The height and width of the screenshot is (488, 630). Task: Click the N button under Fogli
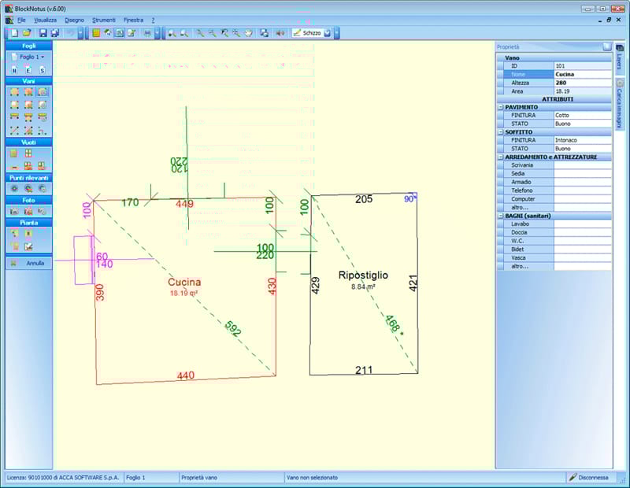(14, 70)
